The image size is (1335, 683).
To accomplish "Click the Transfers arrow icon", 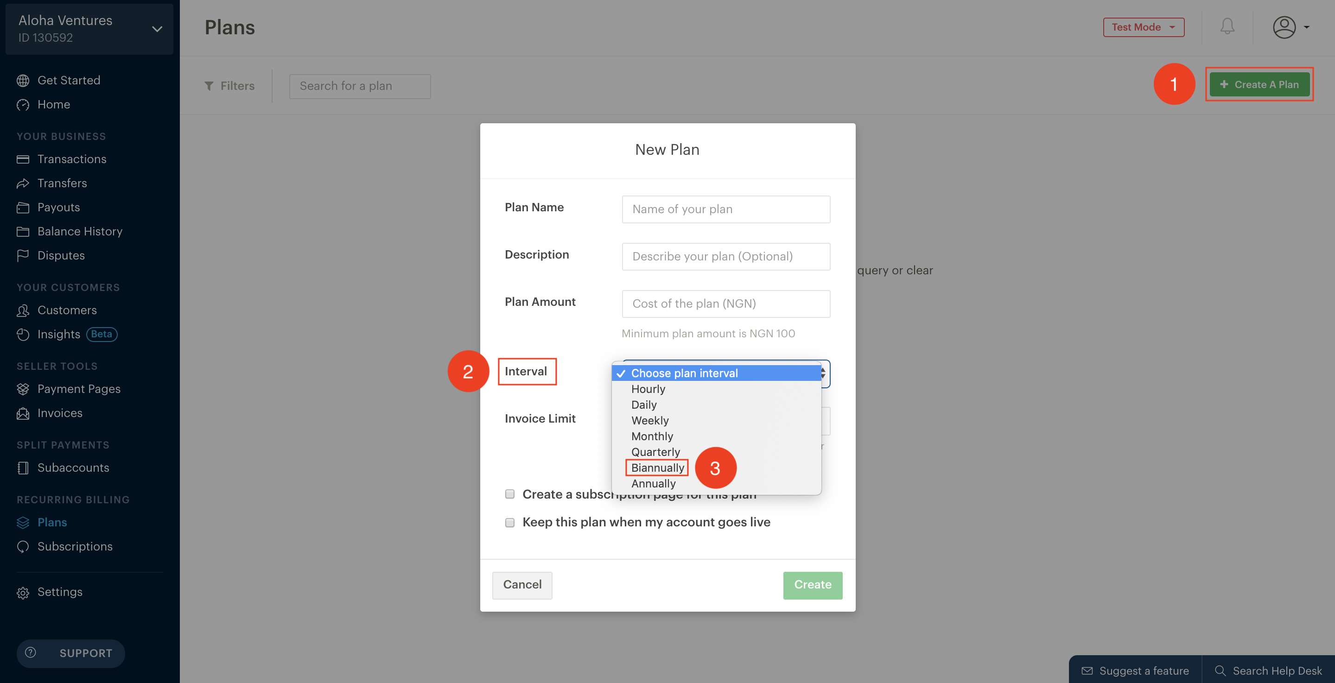I will (x=23, y=183).
